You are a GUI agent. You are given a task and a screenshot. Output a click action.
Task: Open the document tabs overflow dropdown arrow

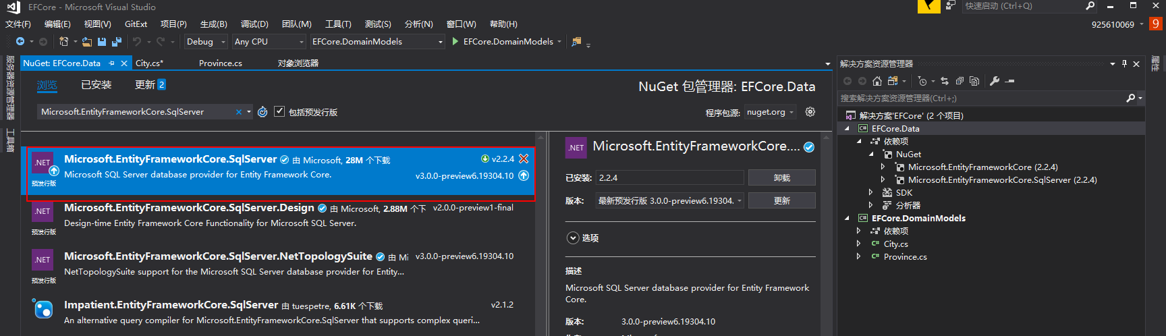828,64
